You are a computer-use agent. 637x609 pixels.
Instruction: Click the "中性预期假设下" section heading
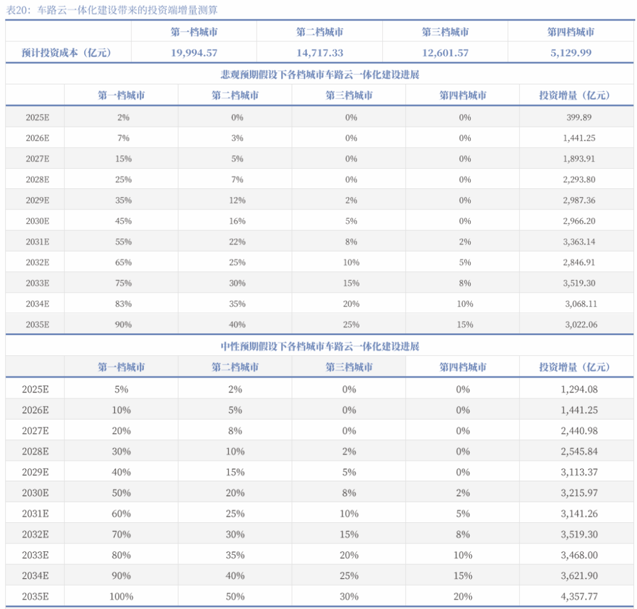click(x=320, y=346)
